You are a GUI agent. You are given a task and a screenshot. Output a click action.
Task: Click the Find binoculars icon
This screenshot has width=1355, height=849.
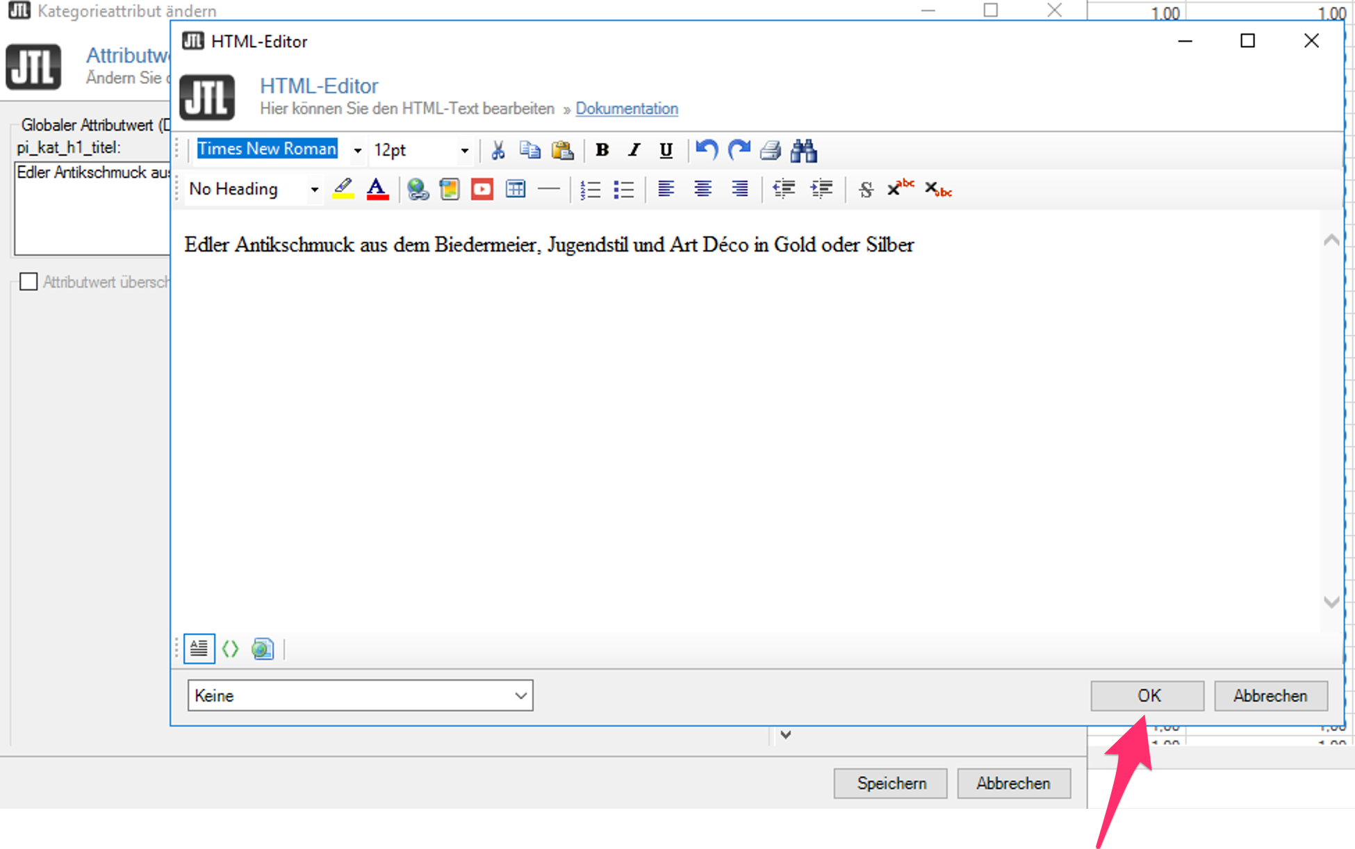[803, 150]
